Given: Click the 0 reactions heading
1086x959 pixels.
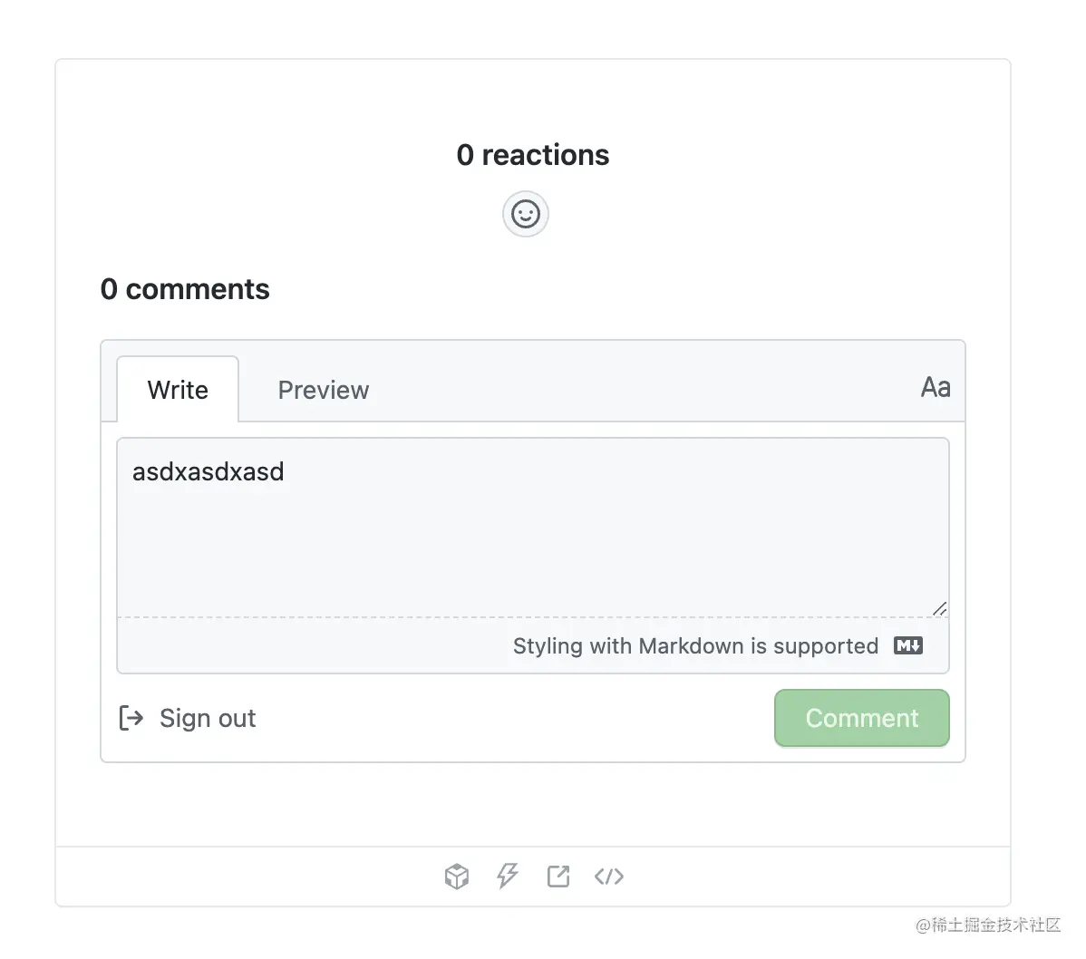Looking at the screenshot, I should click(x=533, y=155).
